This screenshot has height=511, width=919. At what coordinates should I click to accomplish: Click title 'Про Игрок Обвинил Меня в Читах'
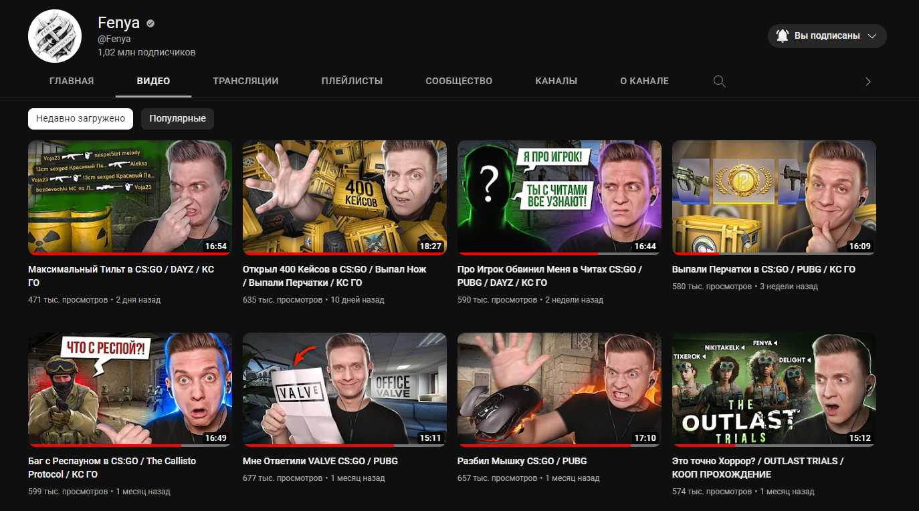[550, 276]
